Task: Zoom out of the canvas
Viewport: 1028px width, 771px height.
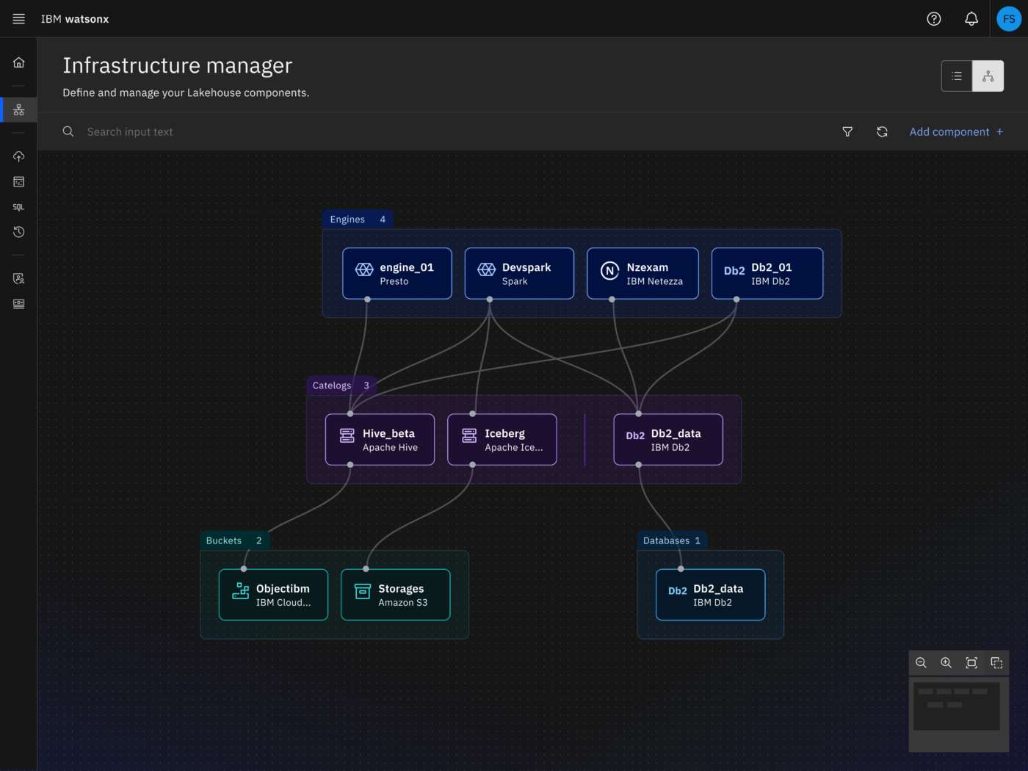Action: pyautogui.click(x=922, y=663)
